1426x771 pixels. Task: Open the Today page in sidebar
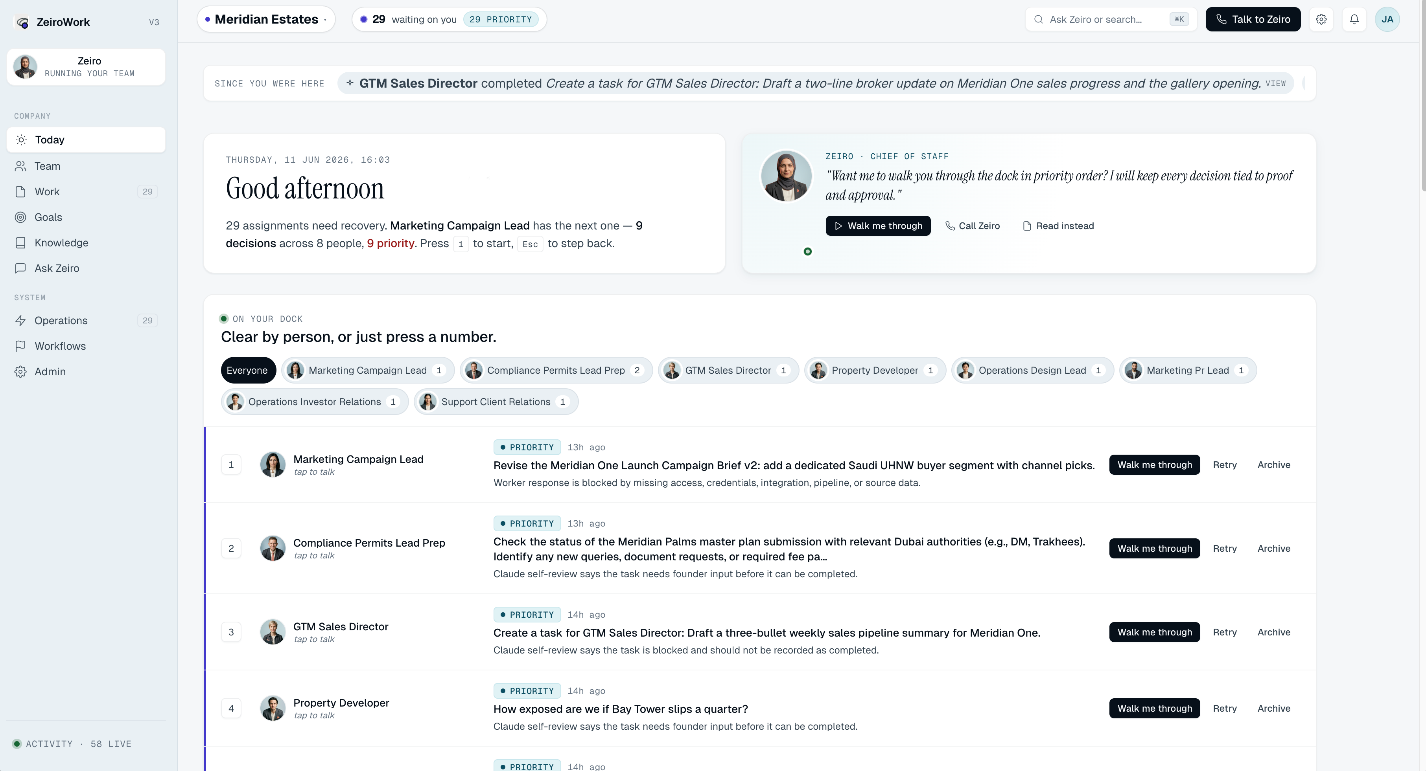point(86,140)
